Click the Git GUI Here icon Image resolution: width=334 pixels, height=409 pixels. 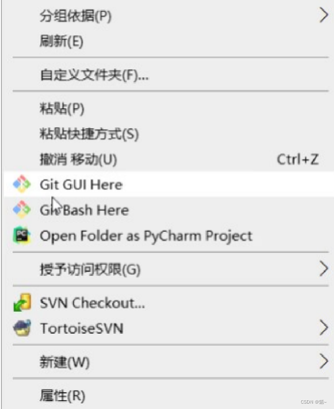pyautogui.click(x=22, y=184)
